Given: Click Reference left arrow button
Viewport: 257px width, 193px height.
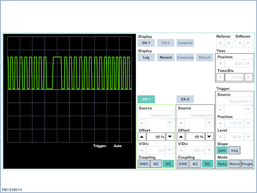Looking at the screenshot, I should point(220,43).
